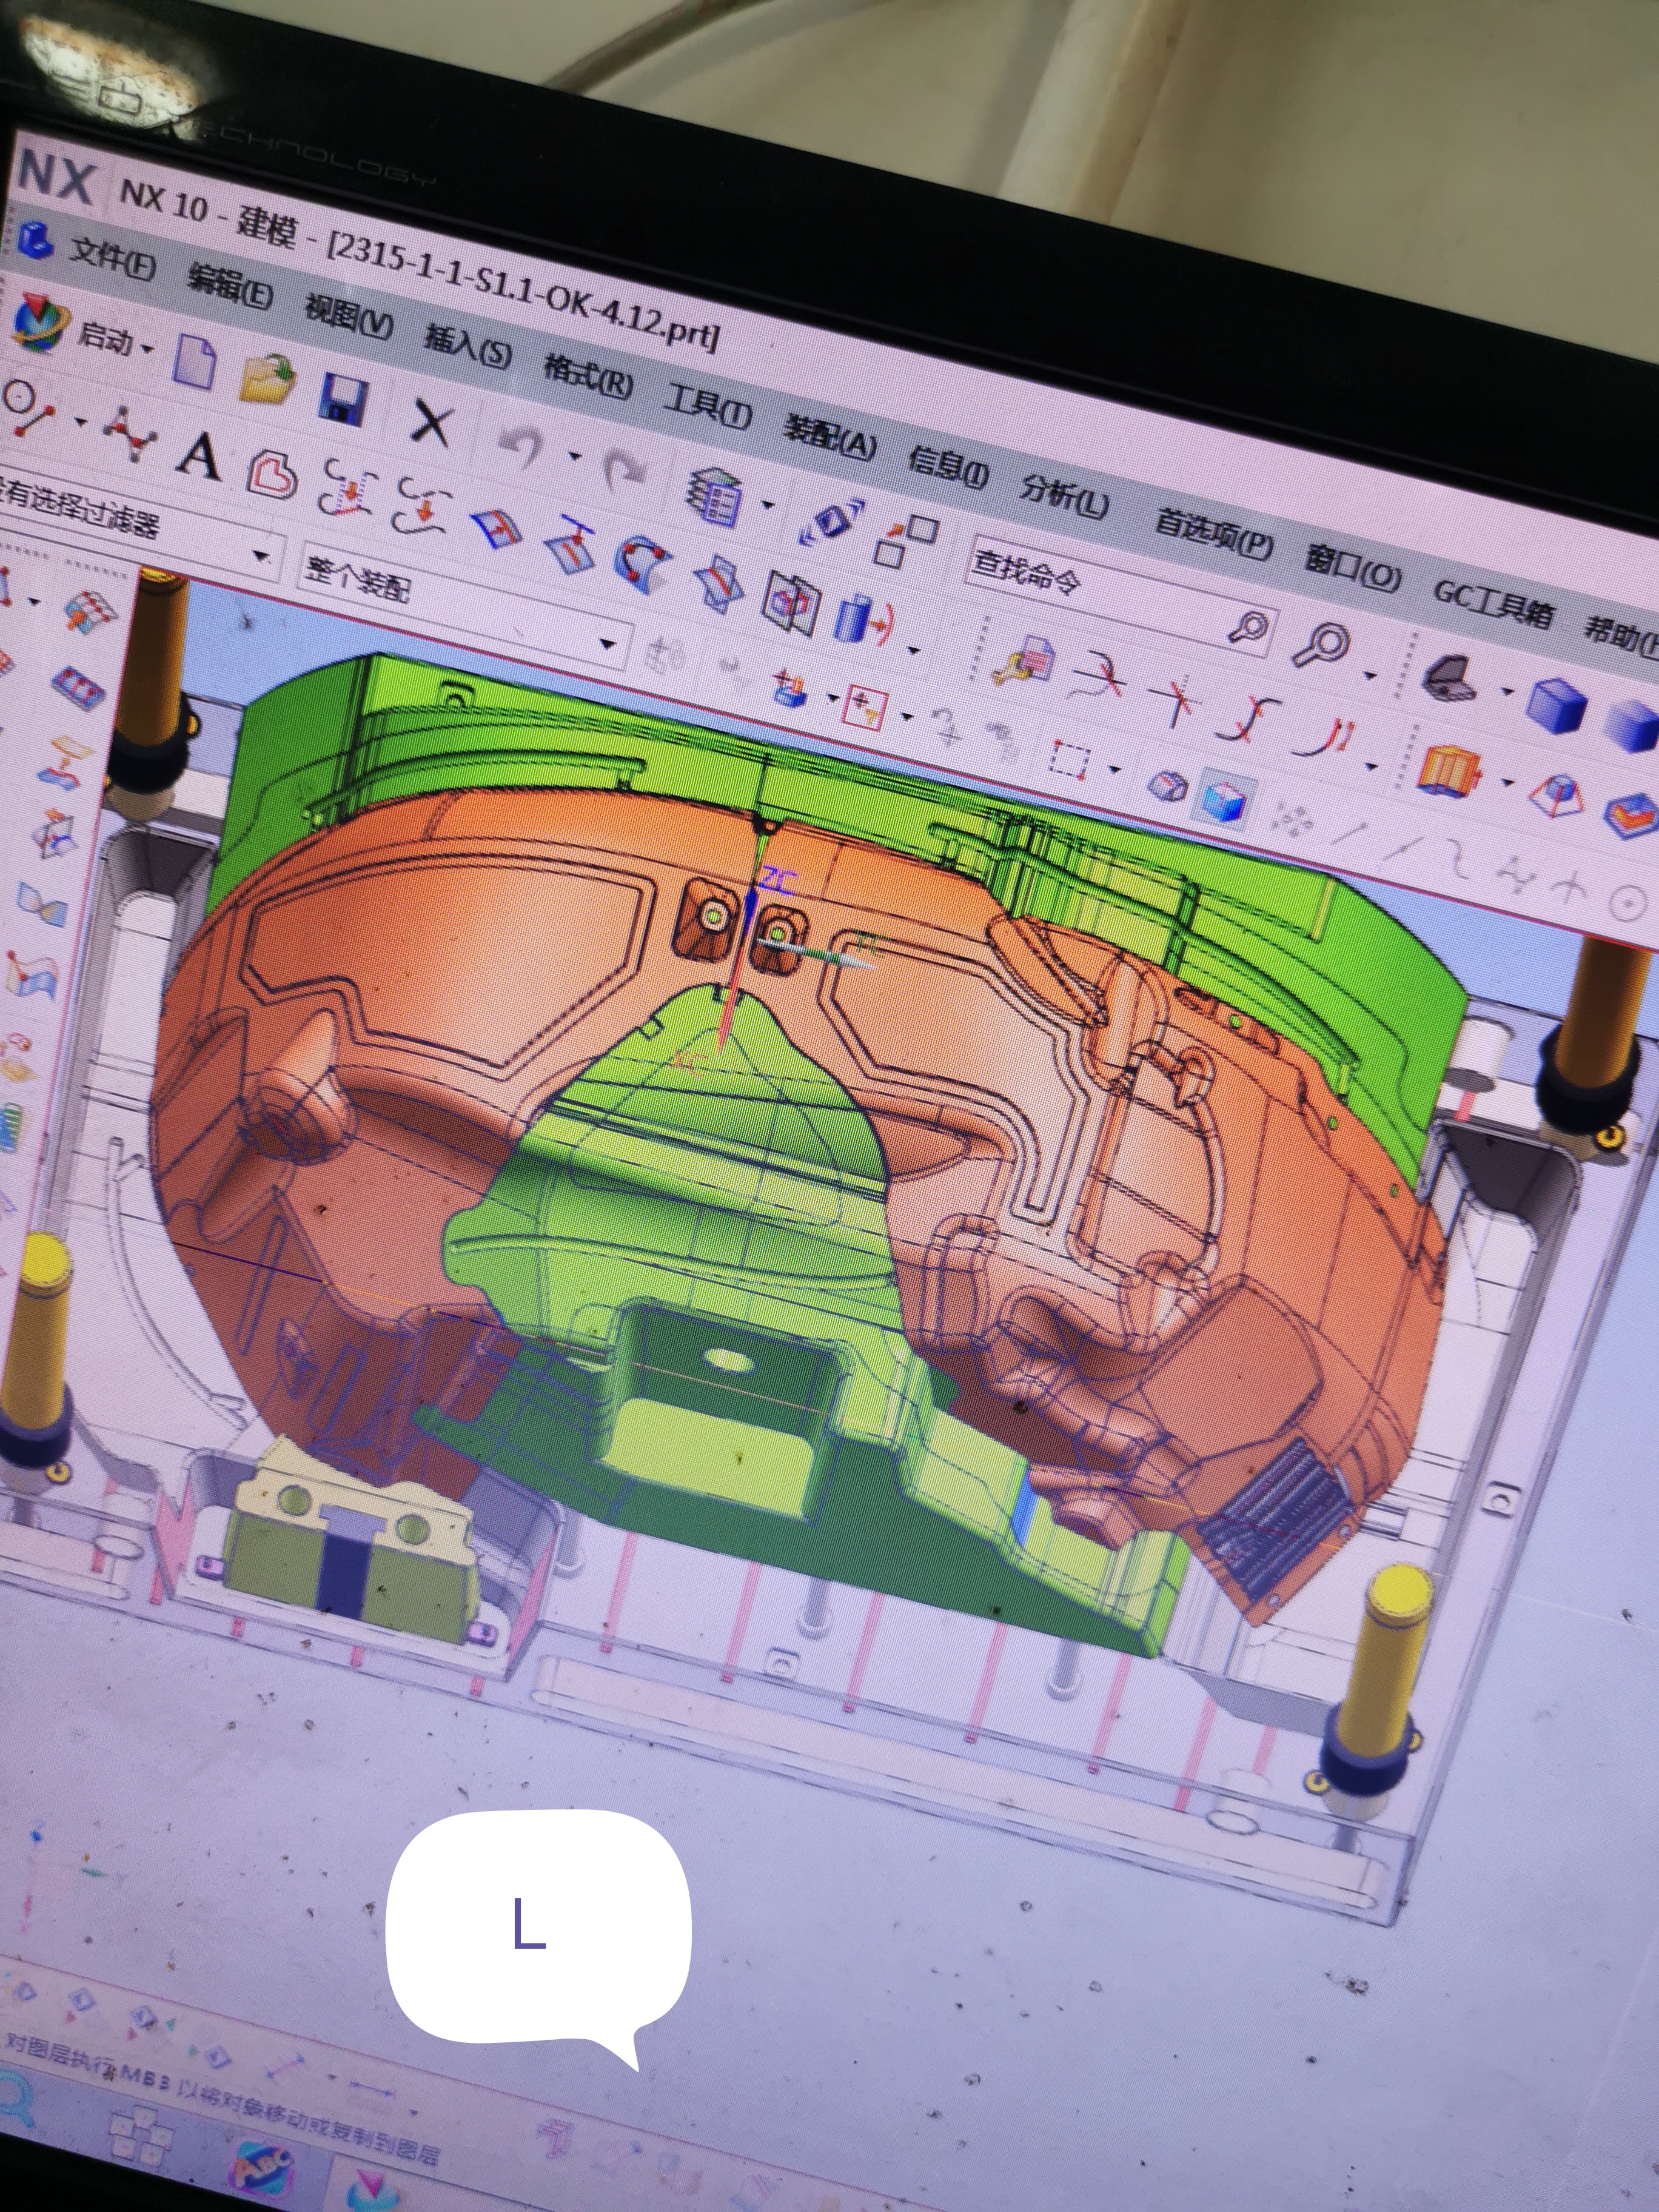Click the 查找命令 search input field

(1100, 592)
